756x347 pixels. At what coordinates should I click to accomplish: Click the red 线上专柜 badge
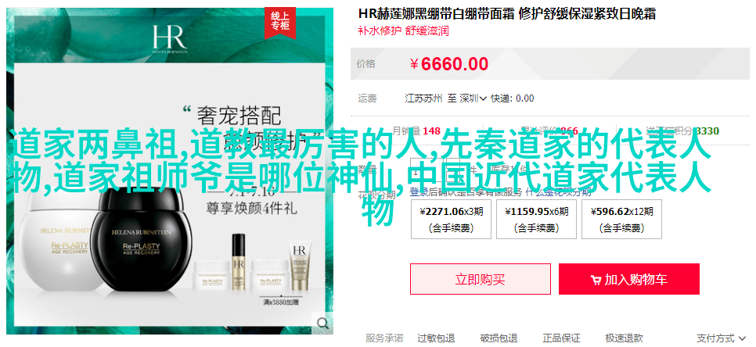coord(280,21)
